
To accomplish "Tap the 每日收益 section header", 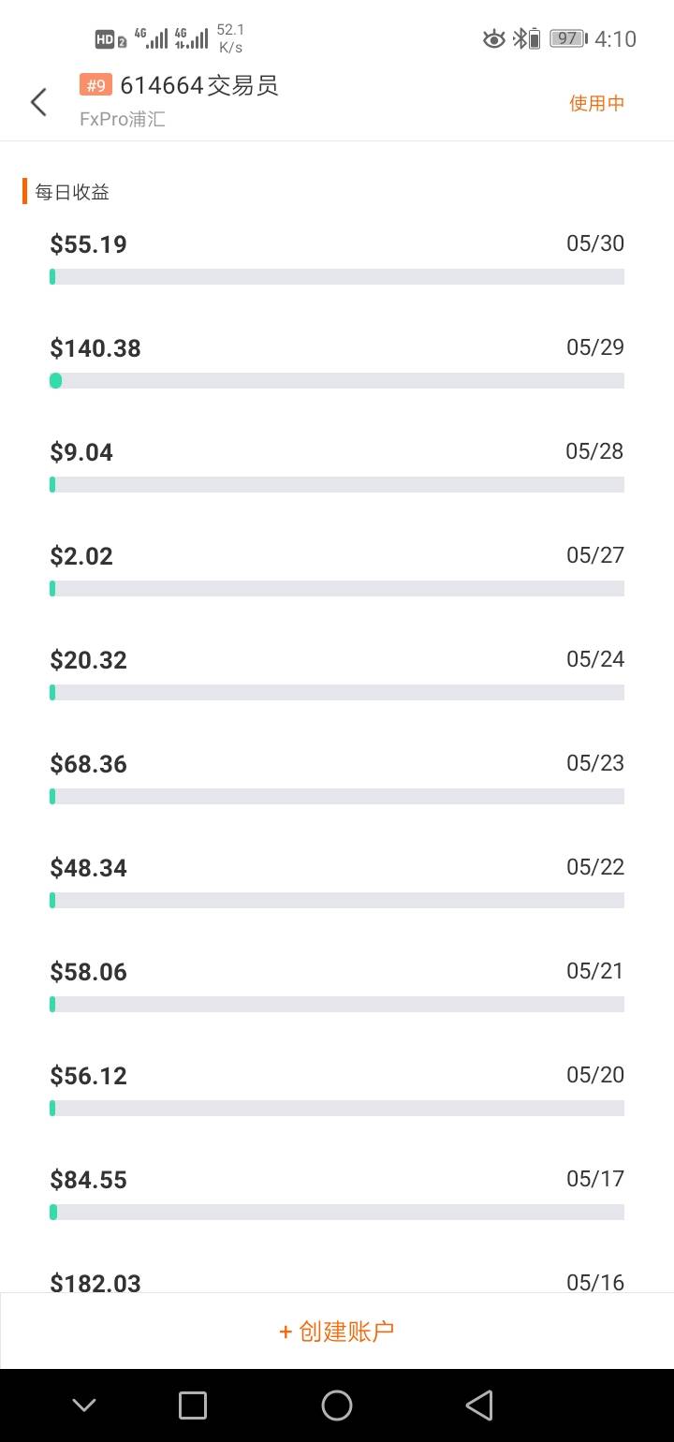I will click(72, 192).
